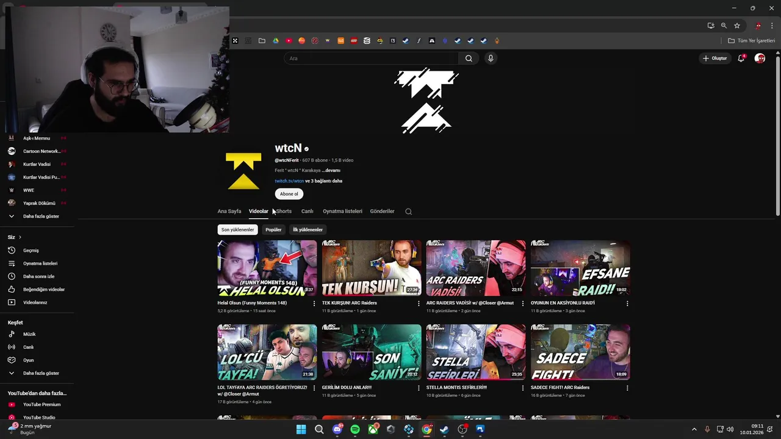Open Tüm Yer İşaretleri bookmarks folder

pyautogui.click(x=751, y=41)
